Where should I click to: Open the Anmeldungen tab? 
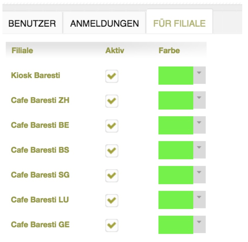click(x=104, y=23)
